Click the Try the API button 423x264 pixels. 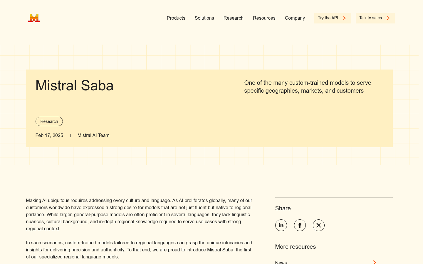click(x=333, y=18)
